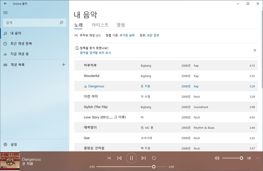Select the song 매력쟁이
263x171 pixels.
point(166,128)
